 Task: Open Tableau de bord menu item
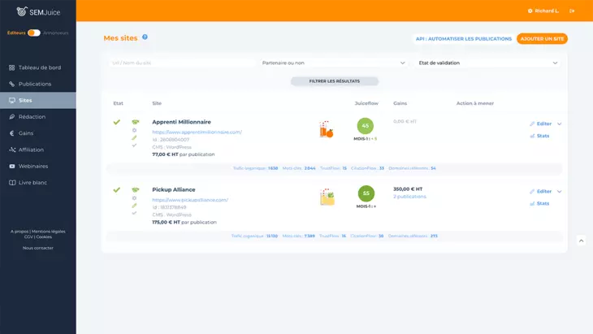coord(38,67)
